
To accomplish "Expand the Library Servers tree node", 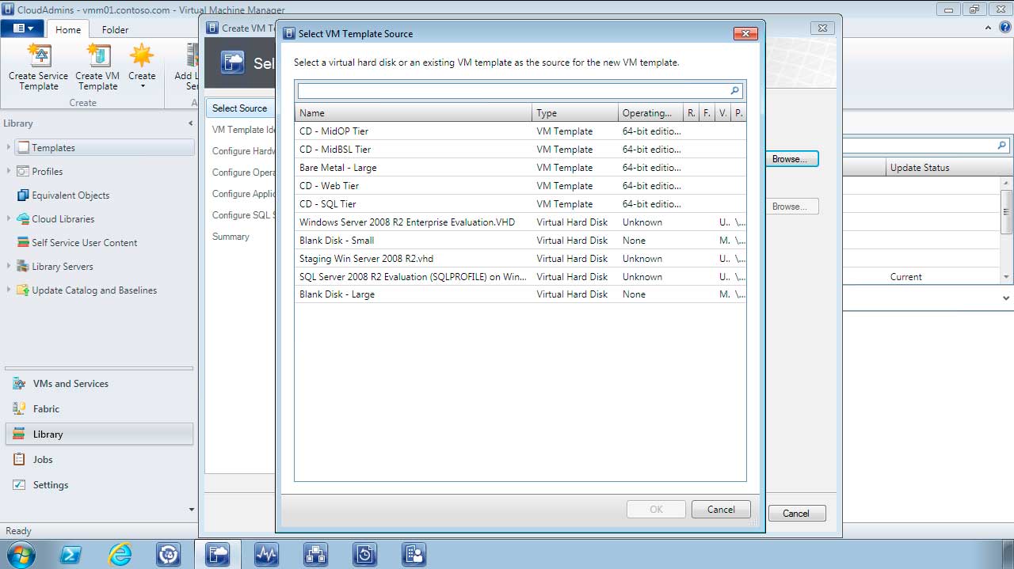I will pyautogui.click(x=9, y=266).
